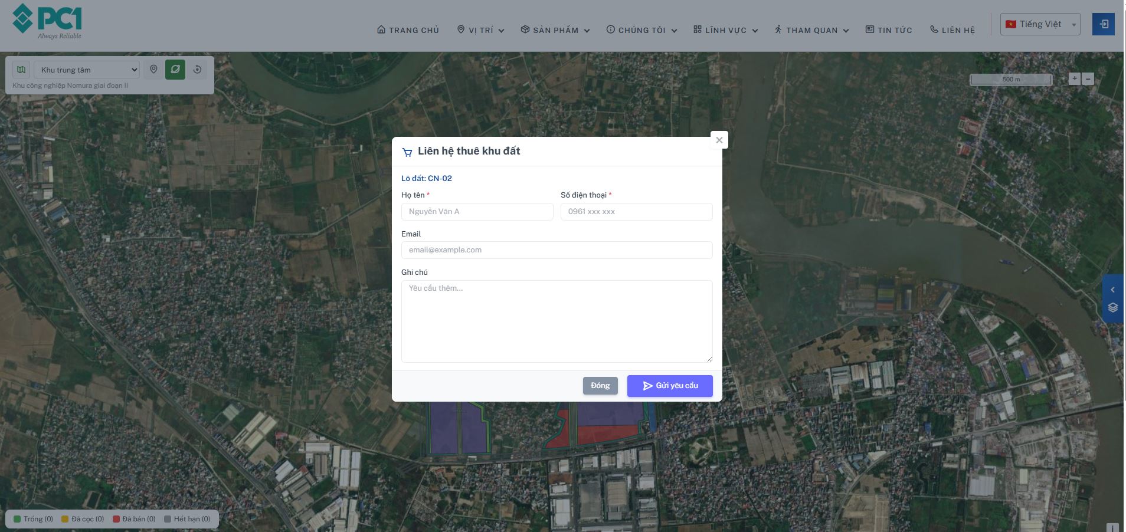Click the Đóng button
1126x532 pixels.
(600, 386)
